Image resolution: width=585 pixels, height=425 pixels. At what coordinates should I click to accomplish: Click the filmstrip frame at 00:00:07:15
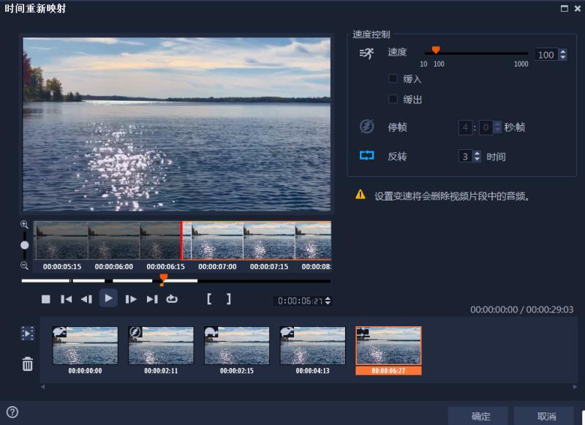(x=269, y=241)
